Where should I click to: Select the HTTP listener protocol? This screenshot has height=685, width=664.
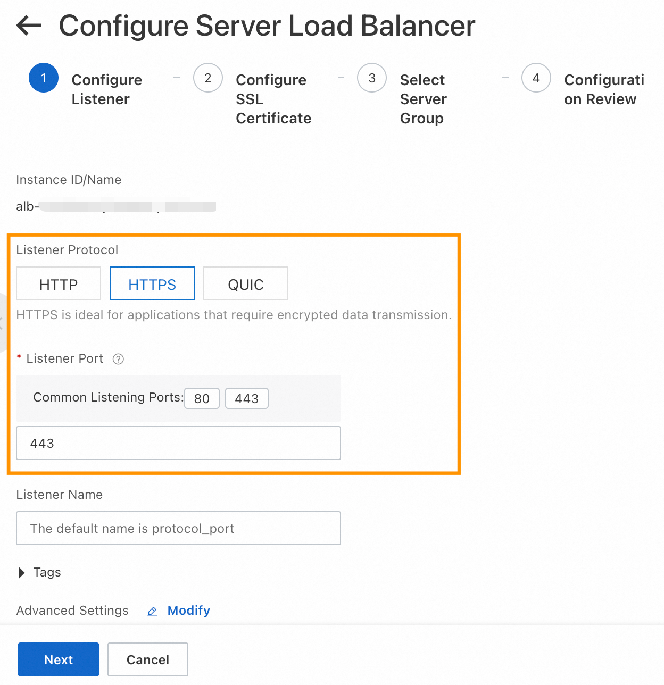[59, 284]
